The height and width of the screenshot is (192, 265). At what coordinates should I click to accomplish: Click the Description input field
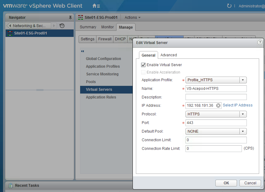click(216, 97)
